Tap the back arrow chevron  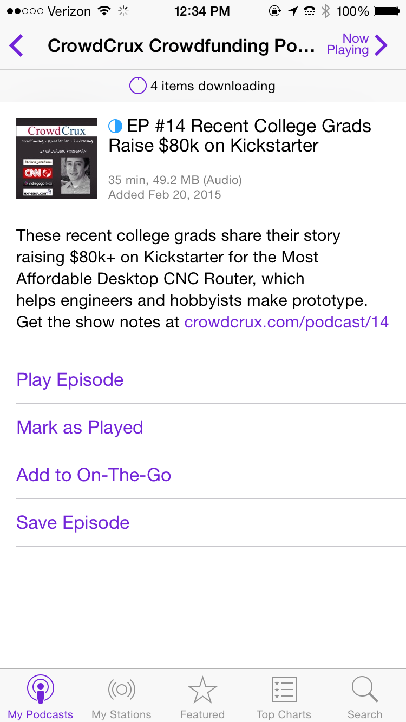tap(17, 45)
